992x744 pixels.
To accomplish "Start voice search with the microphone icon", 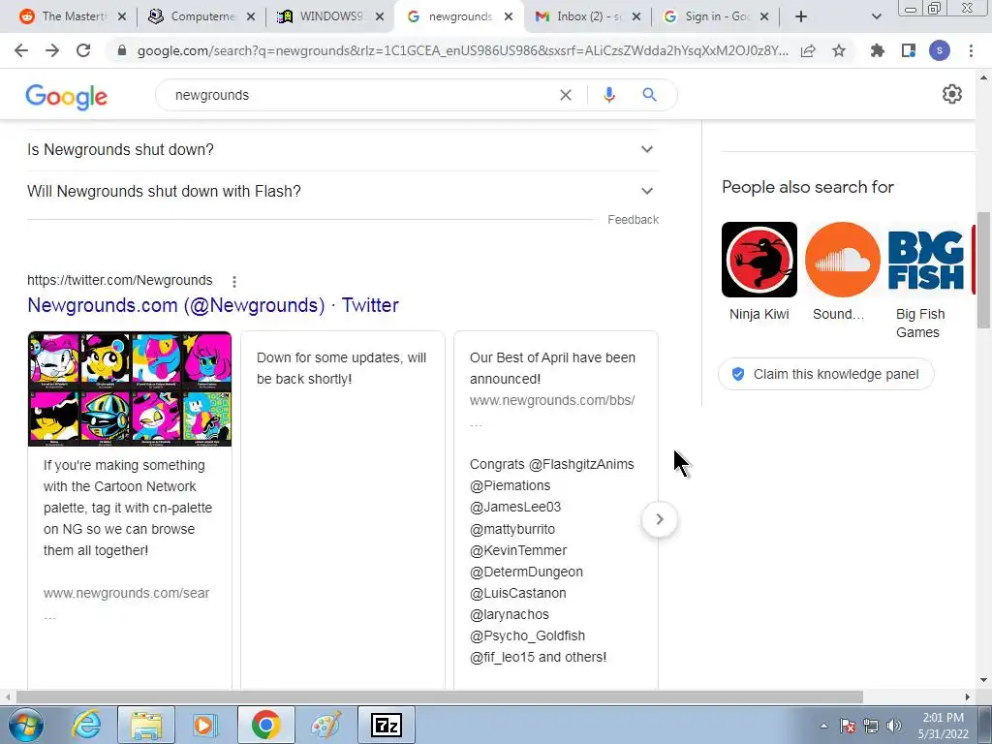I will [608, 95].
